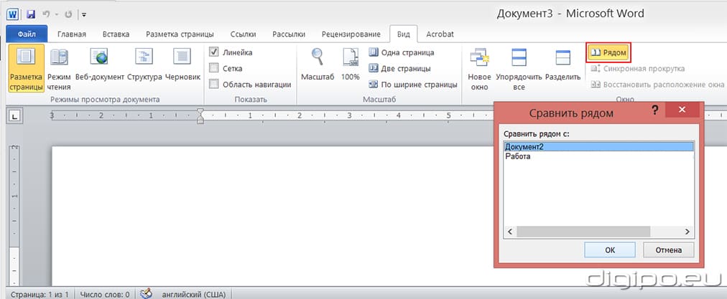The height and width of the screenshot is (299, 727).
Task: Close the Сравнить рядом dialog
Action: (x=682, y=110)
